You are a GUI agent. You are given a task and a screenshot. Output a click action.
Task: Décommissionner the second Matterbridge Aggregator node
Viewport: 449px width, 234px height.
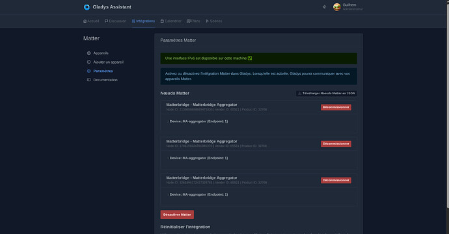point(336,144)
